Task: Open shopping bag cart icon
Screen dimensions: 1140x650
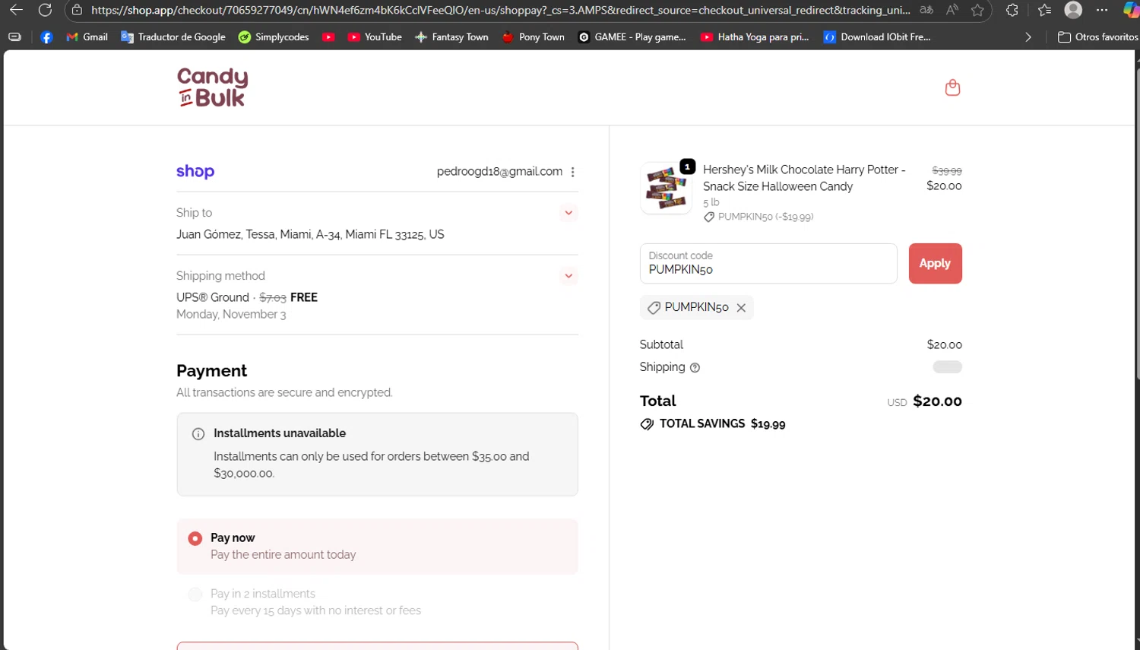Action: [952, 87]
